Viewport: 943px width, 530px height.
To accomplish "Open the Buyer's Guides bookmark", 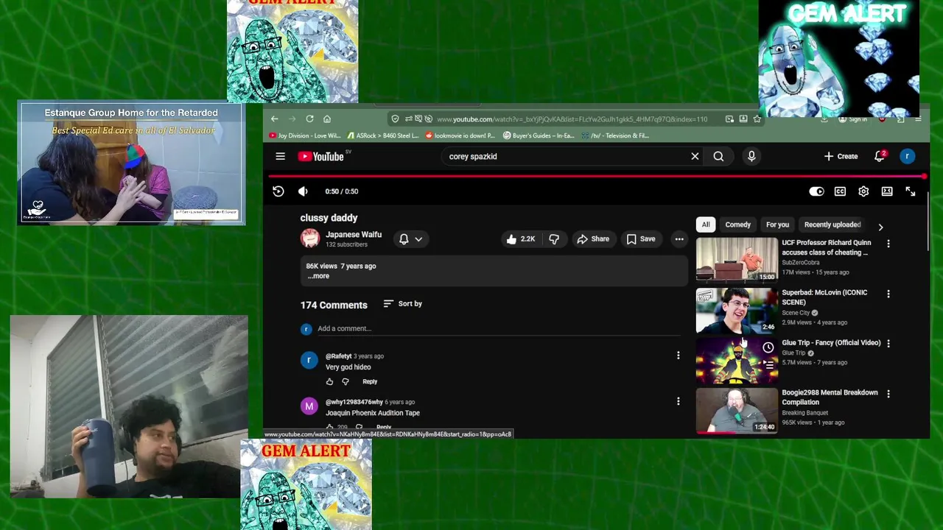I will click(x=539, y=135).
